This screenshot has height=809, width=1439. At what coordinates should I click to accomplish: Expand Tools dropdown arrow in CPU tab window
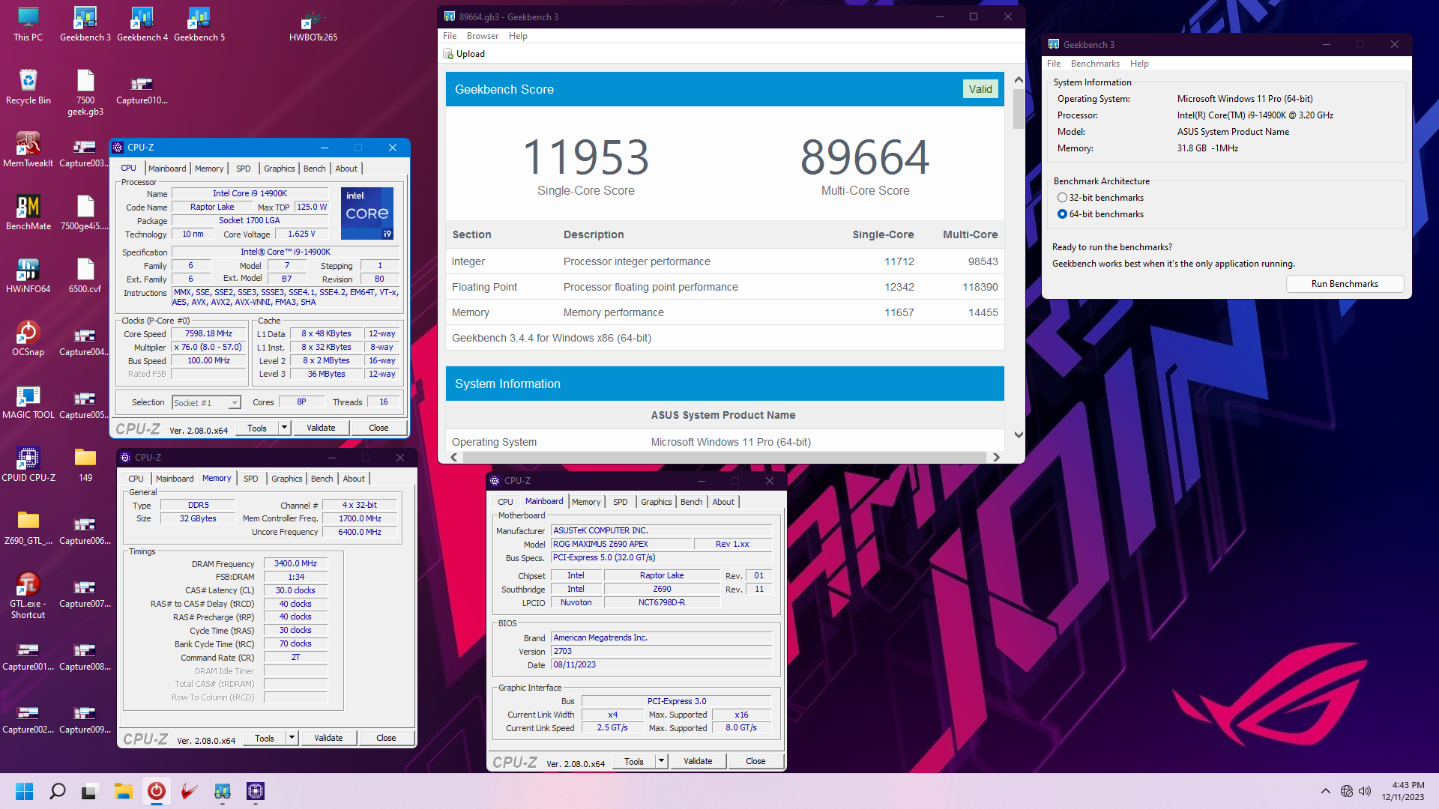pos(284,428)
